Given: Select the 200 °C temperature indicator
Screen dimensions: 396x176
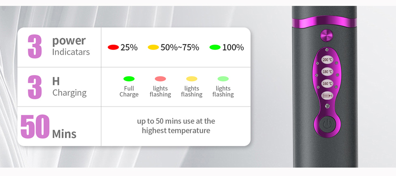Looking at the screenshot, I should (x=327, y=60).
